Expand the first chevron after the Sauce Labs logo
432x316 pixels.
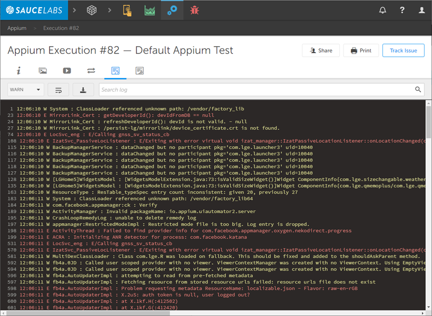(x=75, y=10)
